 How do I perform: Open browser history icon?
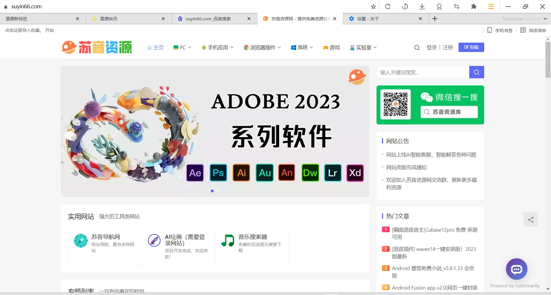[x=405, y=6]
